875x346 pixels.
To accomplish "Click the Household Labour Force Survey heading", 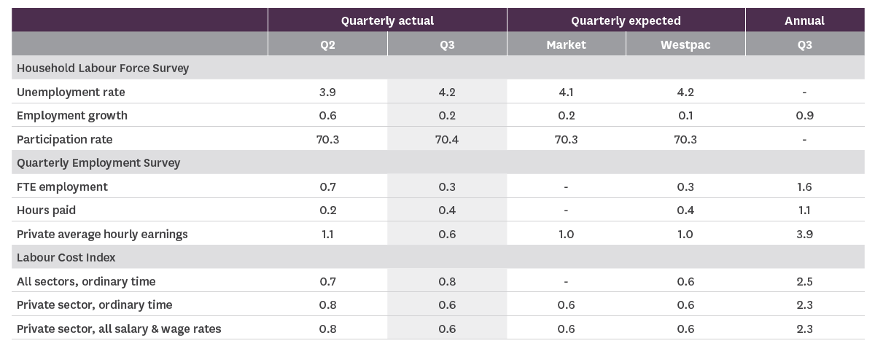I will (x=103, y=68).
